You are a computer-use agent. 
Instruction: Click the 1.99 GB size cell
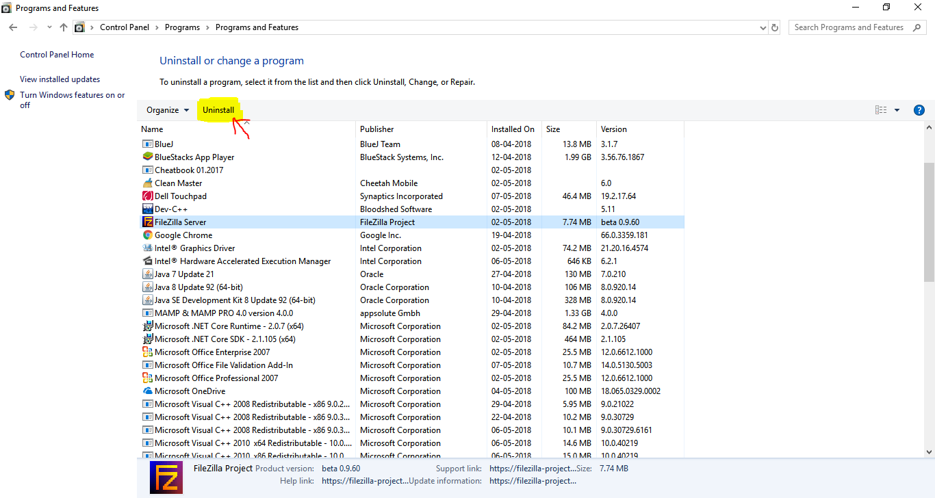click(x=578, y=157)
